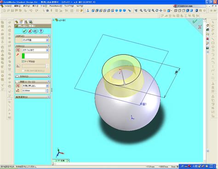The height and width of the screenshot is (169, 218).
Task: Toggle Shadows in Shaded Mode icon
Action: [197, 11]
